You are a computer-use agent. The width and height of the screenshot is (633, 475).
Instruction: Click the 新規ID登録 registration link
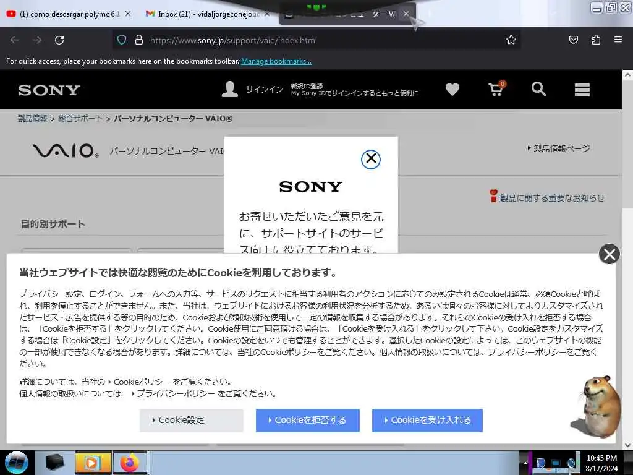click(x=307, y=86)
